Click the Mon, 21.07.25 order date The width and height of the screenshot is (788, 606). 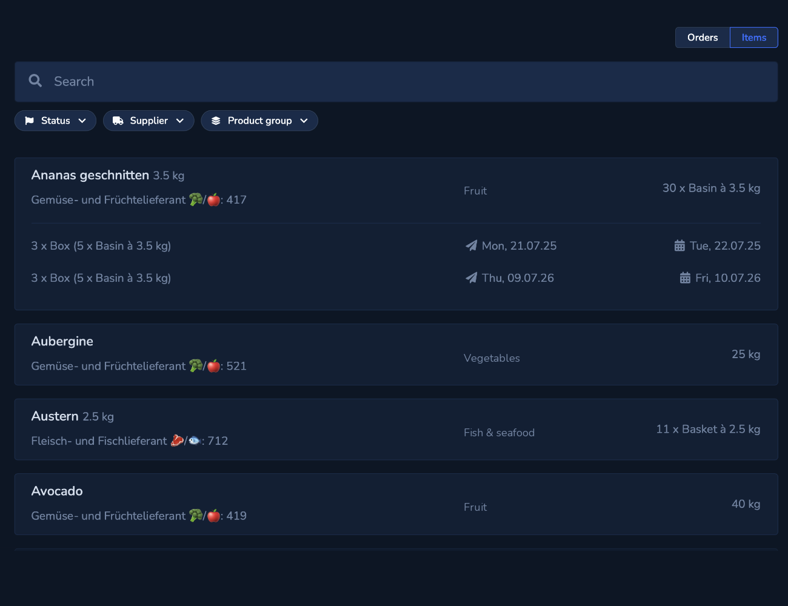tap(519, 245)
